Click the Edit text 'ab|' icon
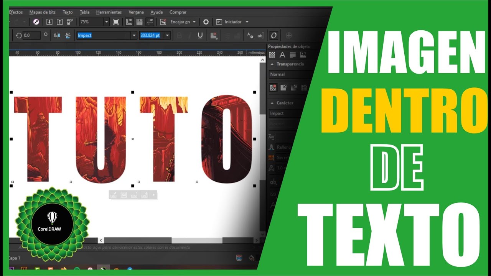The width and height of the screenshot is (491, 276). [x=260, y=35]
